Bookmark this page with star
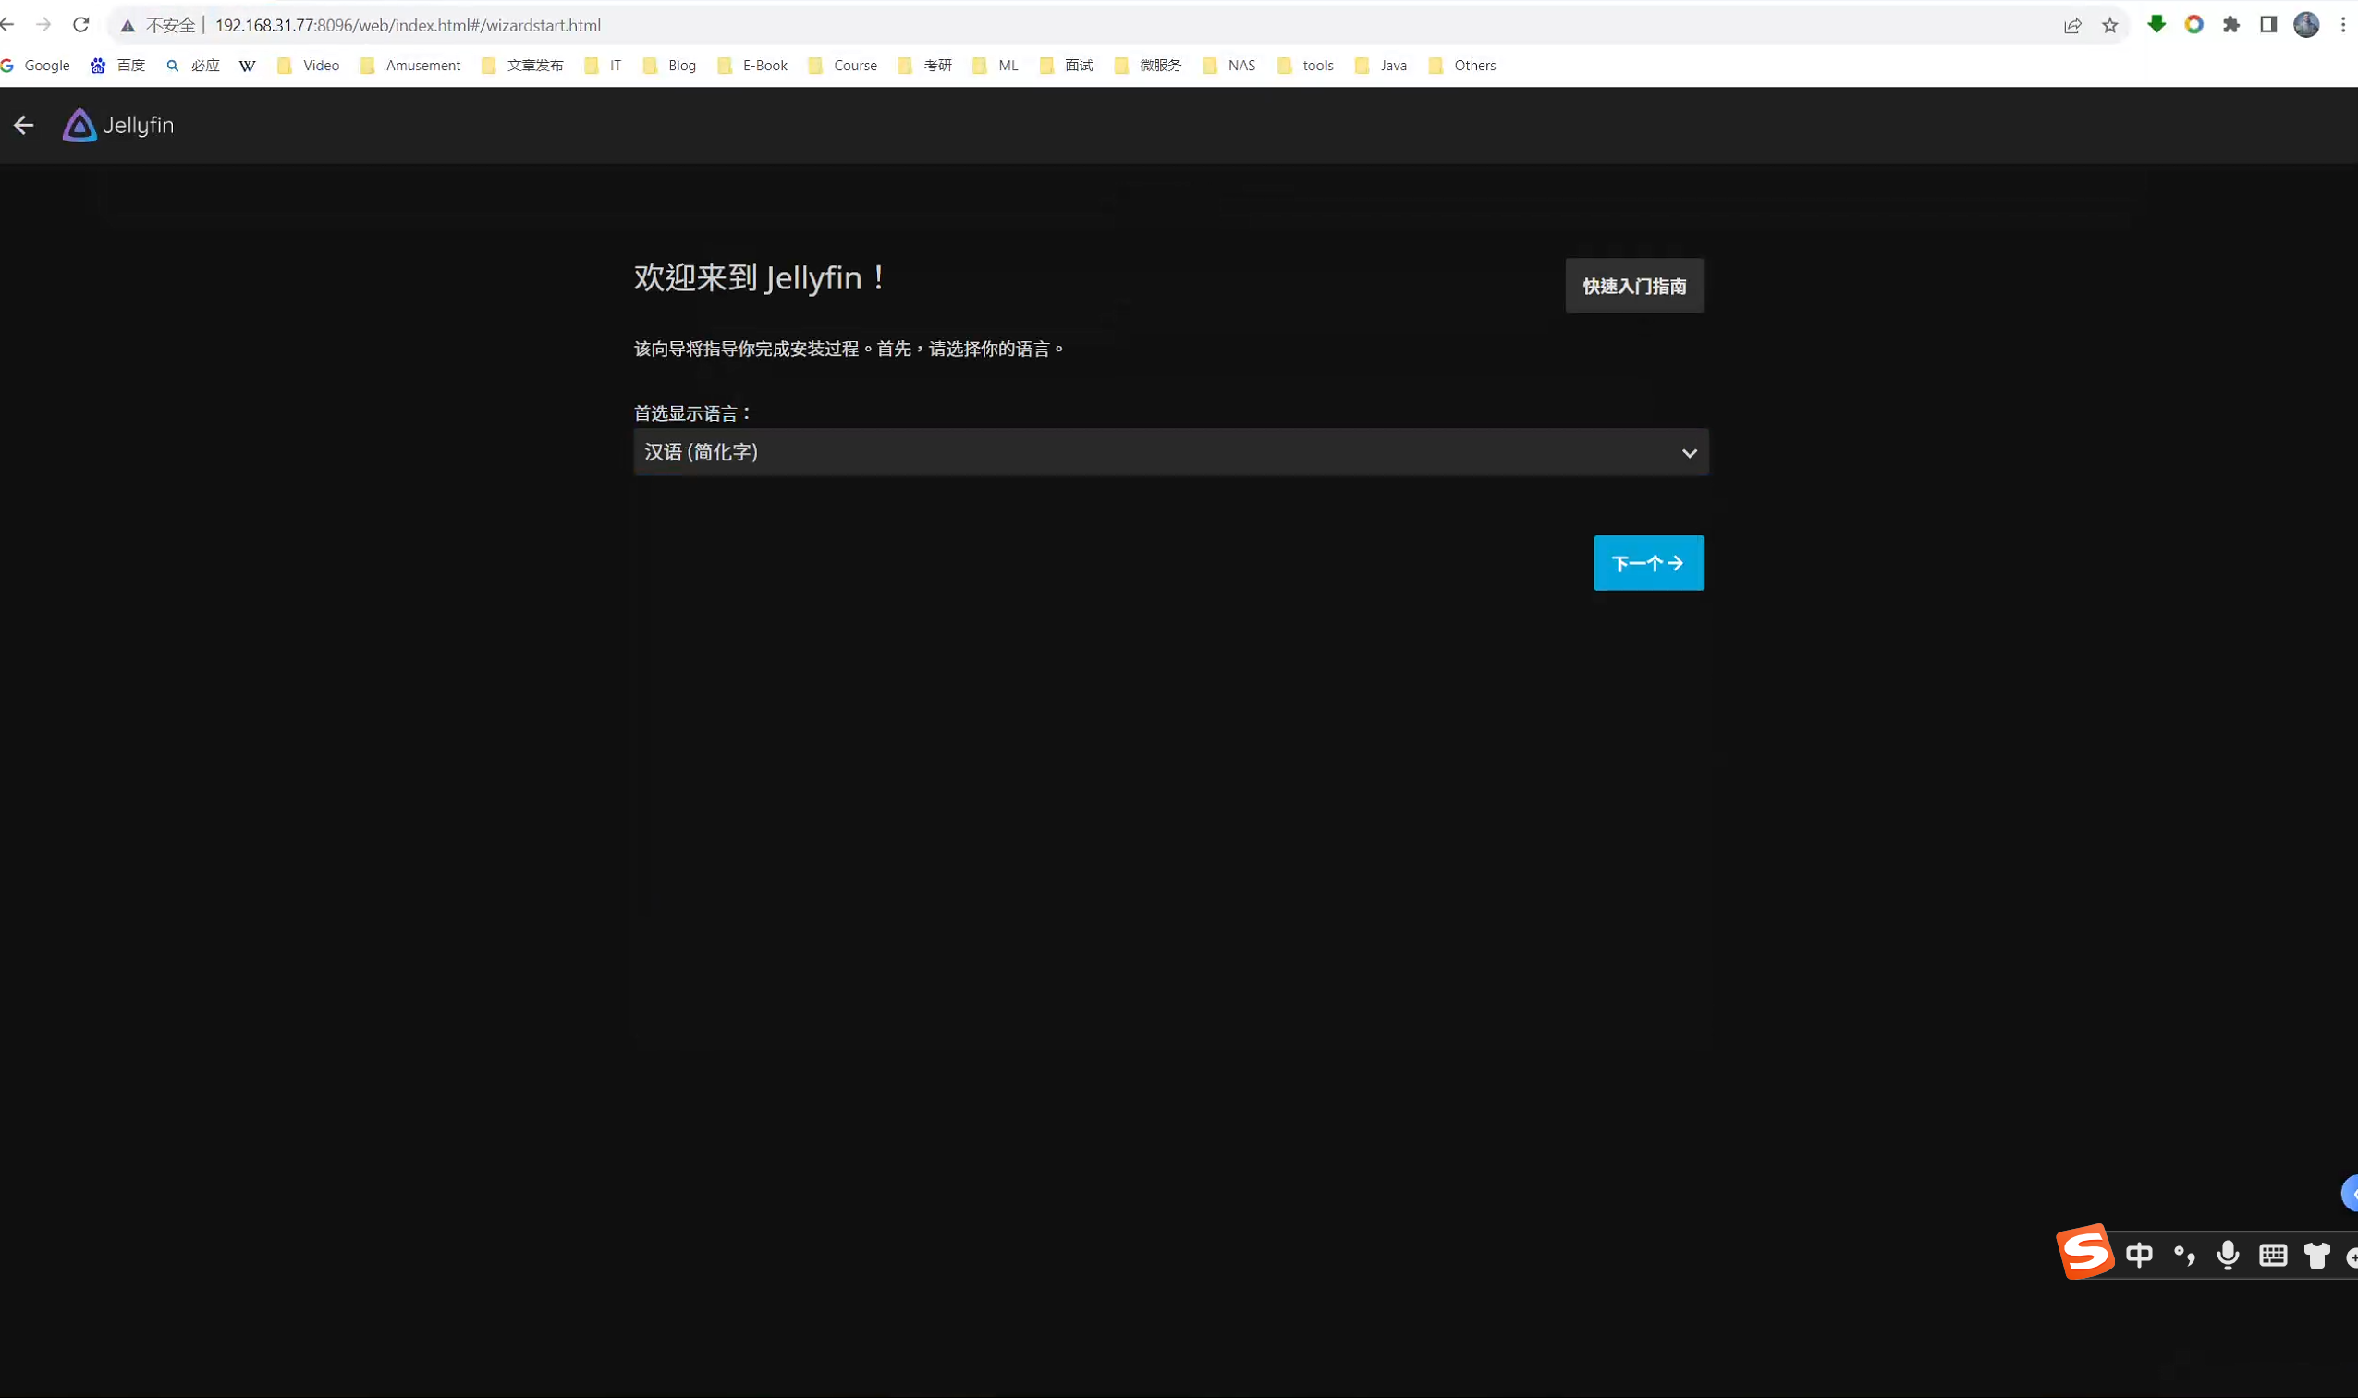This screenshot has height=1398, width=2358. point(2110,26)
